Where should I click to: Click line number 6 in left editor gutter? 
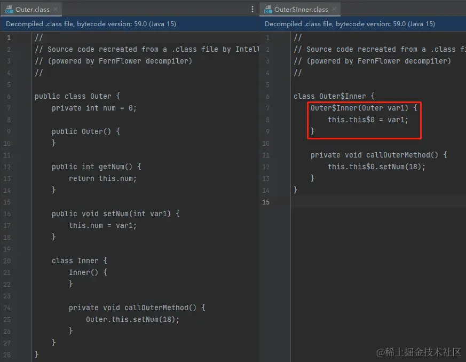pos(9,97)
